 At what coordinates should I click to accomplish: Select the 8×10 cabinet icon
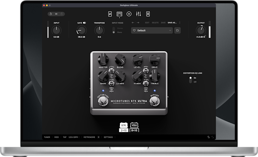click(134, 130)
